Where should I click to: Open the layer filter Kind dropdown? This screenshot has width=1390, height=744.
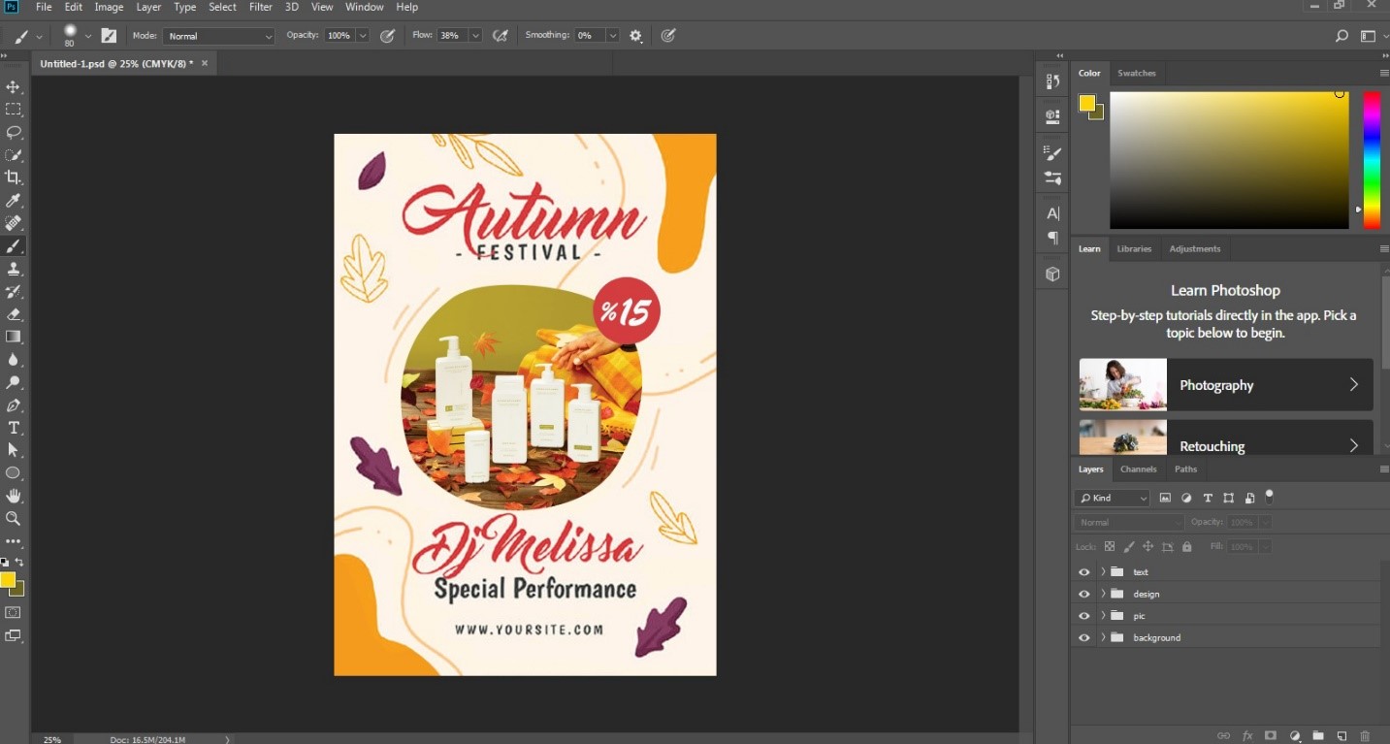[1113, 498]
